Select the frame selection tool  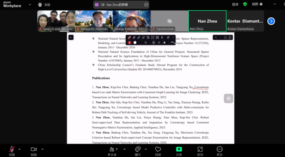[x=153, y=38]
